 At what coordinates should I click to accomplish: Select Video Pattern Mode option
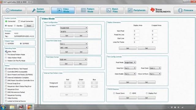(6, 58)
